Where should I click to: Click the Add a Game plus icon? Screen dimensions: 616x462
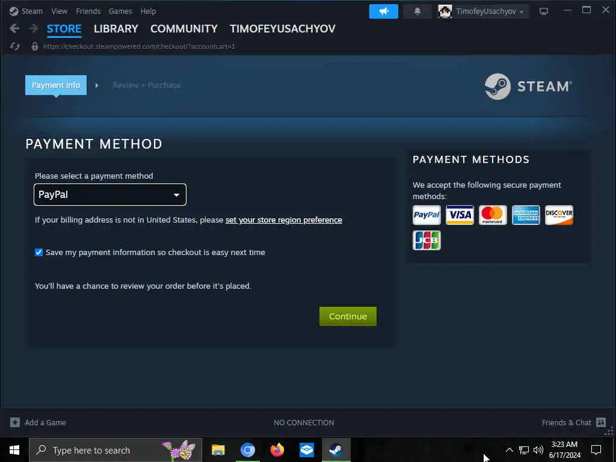tap(15, 422)
